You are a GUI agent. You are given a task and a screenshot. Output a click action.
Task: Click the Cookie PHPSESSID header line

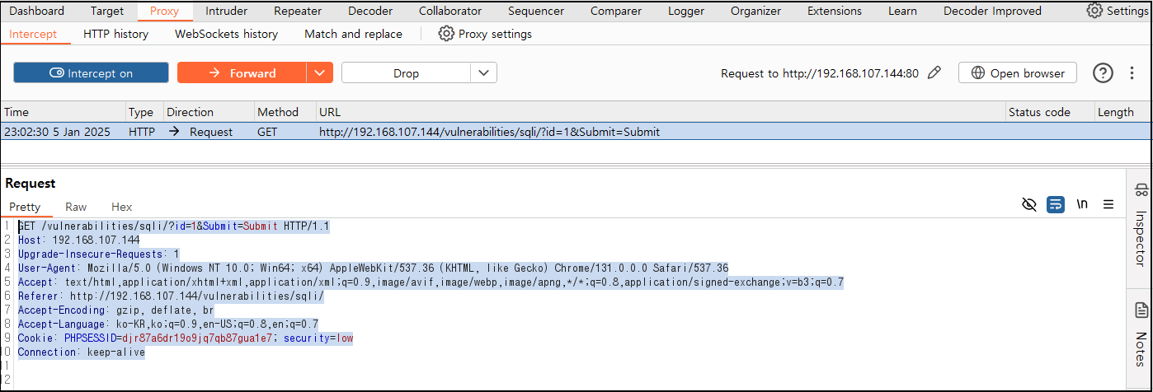tap(185, 338)
